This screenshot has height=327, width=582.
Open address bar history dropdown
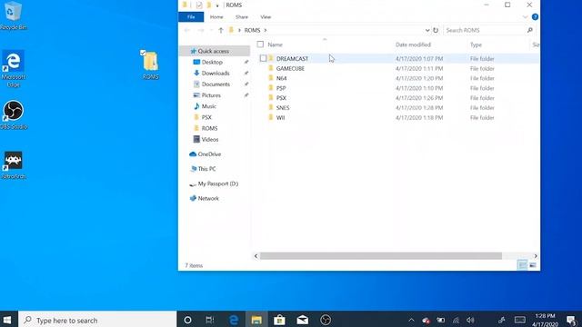[427, 30]
